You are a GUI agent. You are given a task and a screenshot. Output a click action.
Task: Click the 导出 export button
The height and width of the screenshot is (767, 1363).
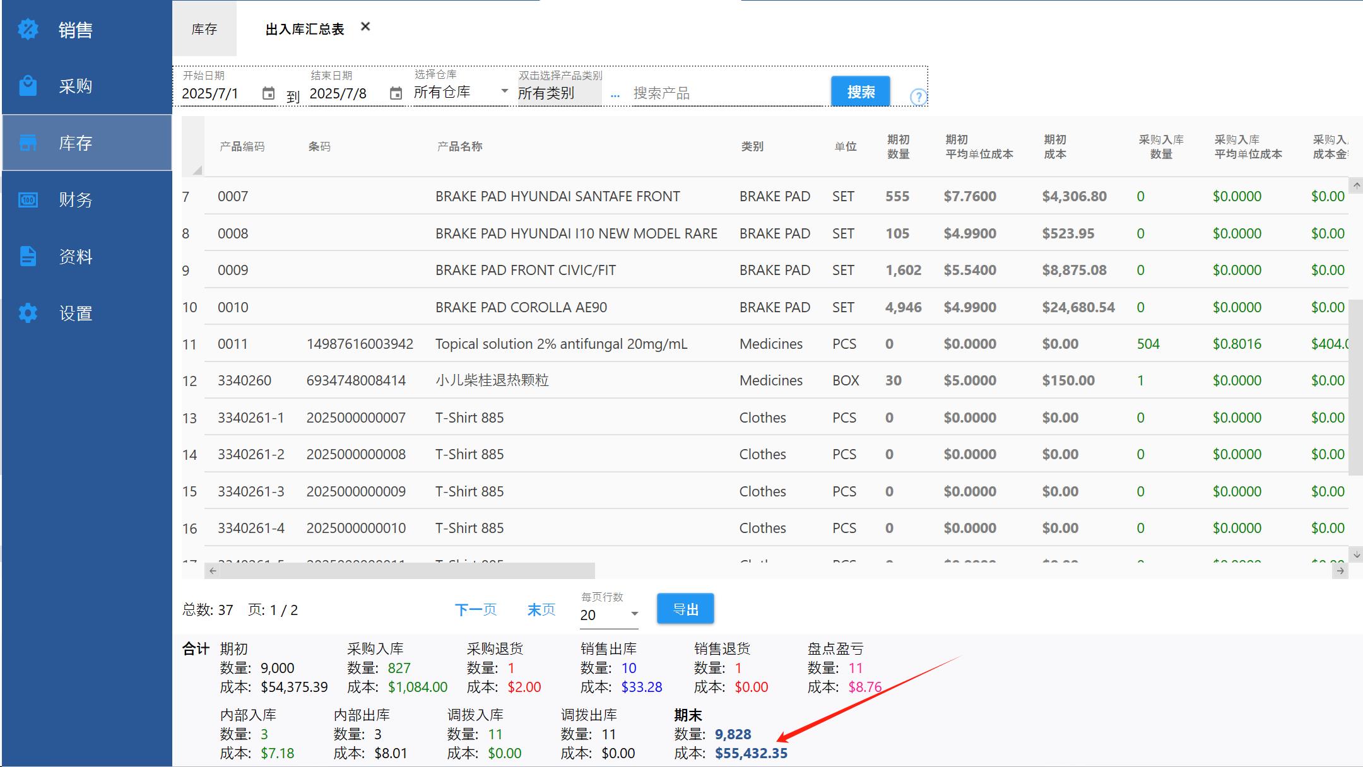[x=685, y=609]
